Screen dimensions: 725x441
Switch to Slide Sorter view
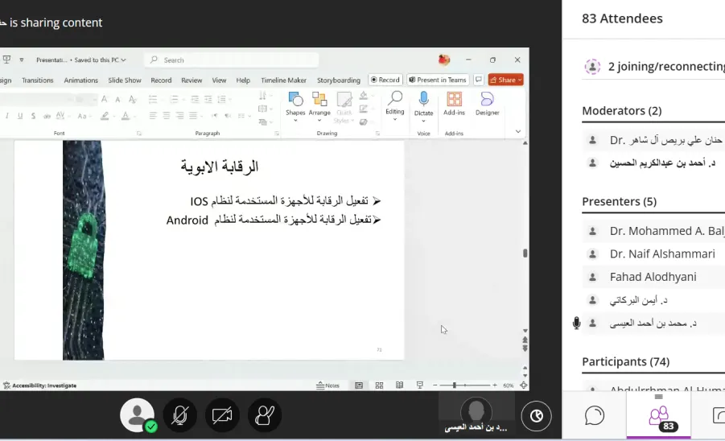[x=379, y=385]
